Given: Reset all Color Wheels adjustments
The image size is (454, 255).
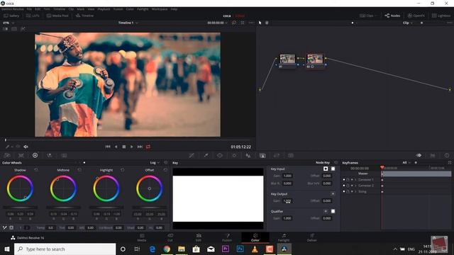Looking at the screenshot, I should 165,163.
